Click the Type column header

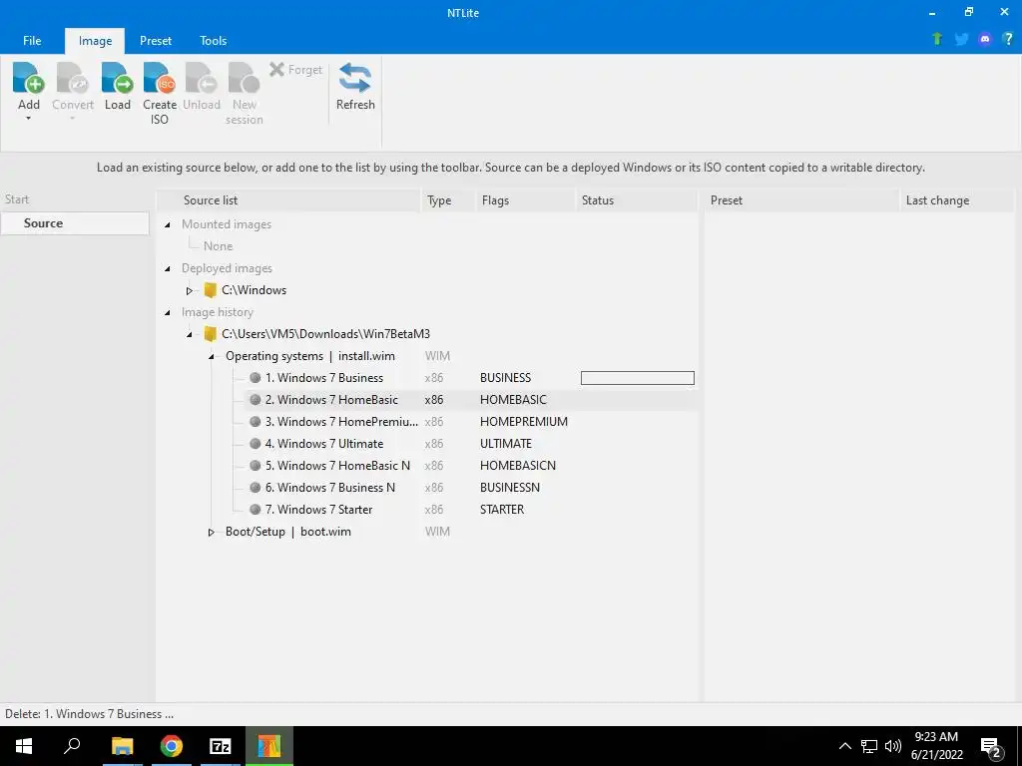pos(449,199)
